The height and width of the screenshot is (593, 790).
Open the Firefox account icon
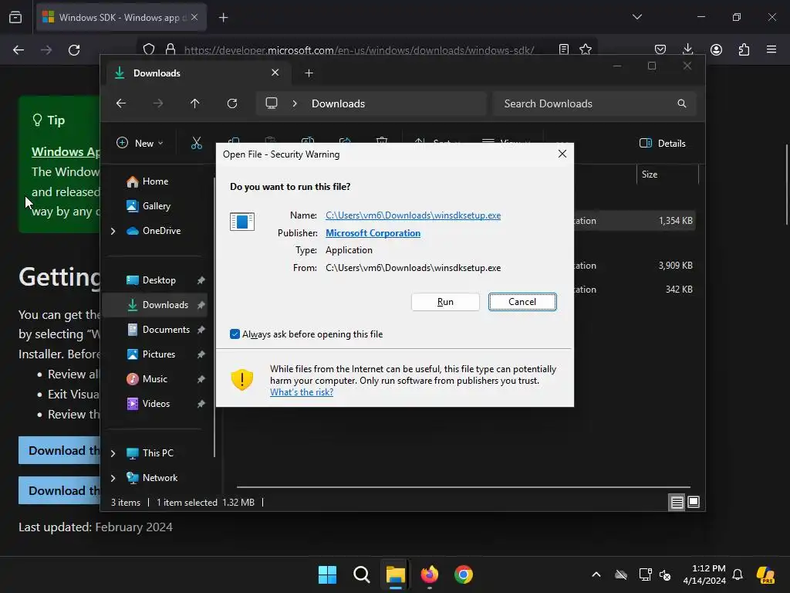point(716,49)
